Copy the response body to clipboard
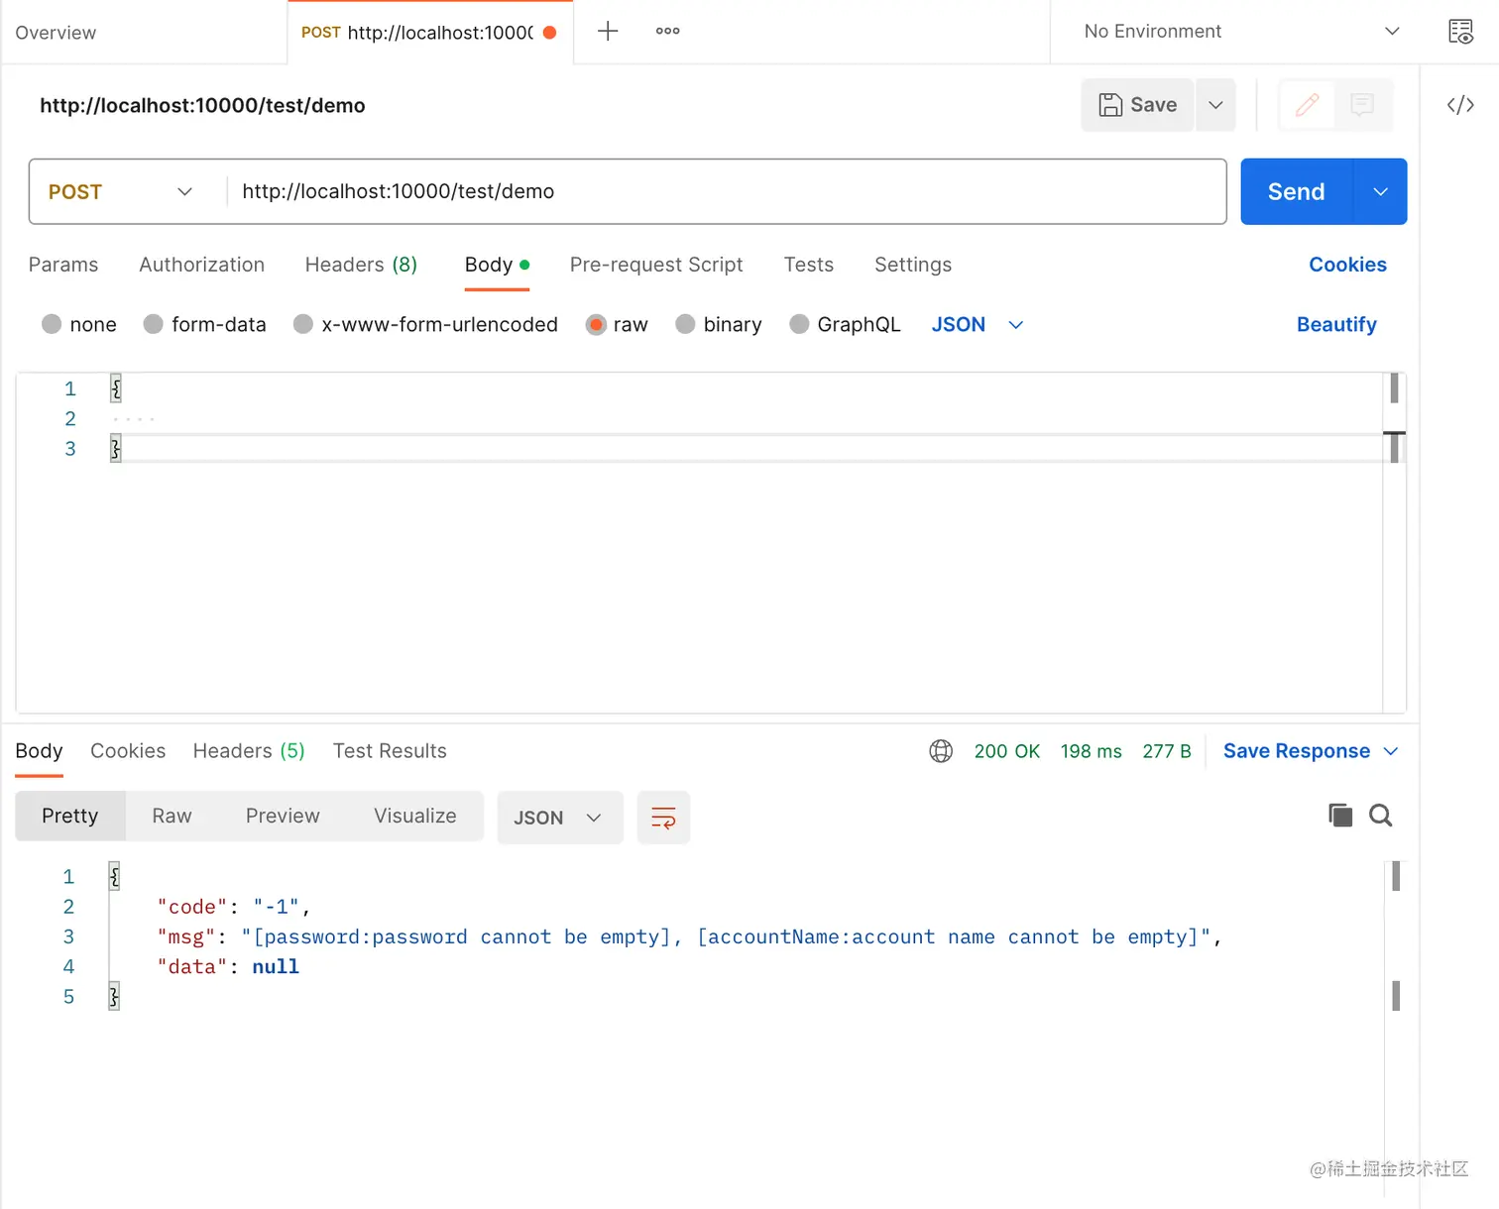The height and width of the screenshot is (1209, 1499). pyautogui.click(x=1340, y=816)
